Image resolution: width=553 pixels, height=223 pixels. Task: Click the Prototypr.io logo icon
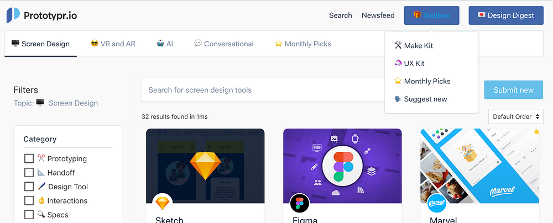(13, 15)
